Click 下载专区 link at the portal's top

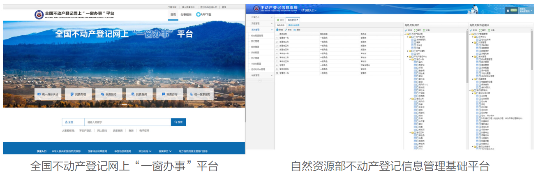(172, 7)
